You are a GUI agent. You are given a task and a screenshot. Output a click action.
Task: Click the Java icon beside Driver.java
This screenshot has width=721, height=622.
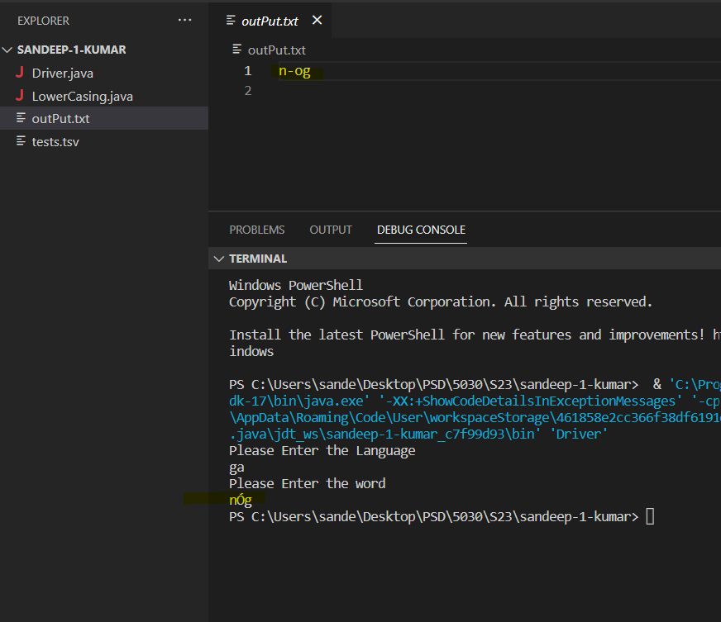point(19,72)
